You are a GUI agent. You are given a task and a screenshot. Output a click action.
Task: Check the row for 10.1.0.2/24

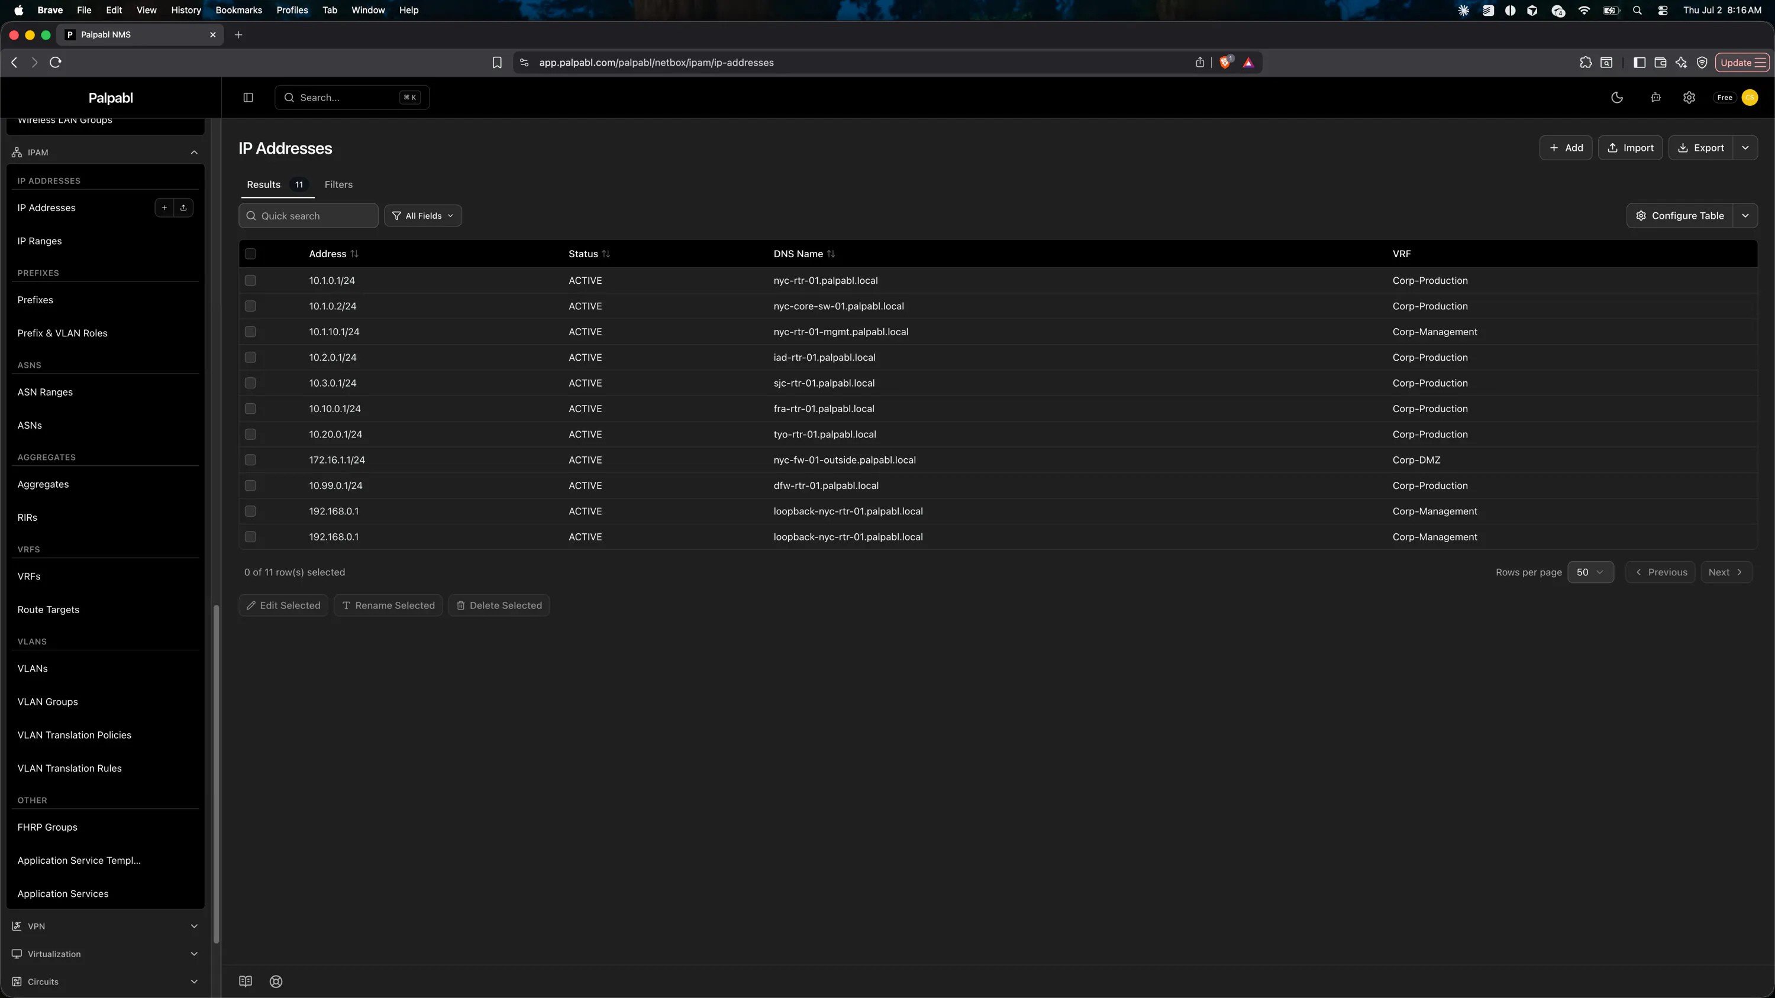point(250,306)
